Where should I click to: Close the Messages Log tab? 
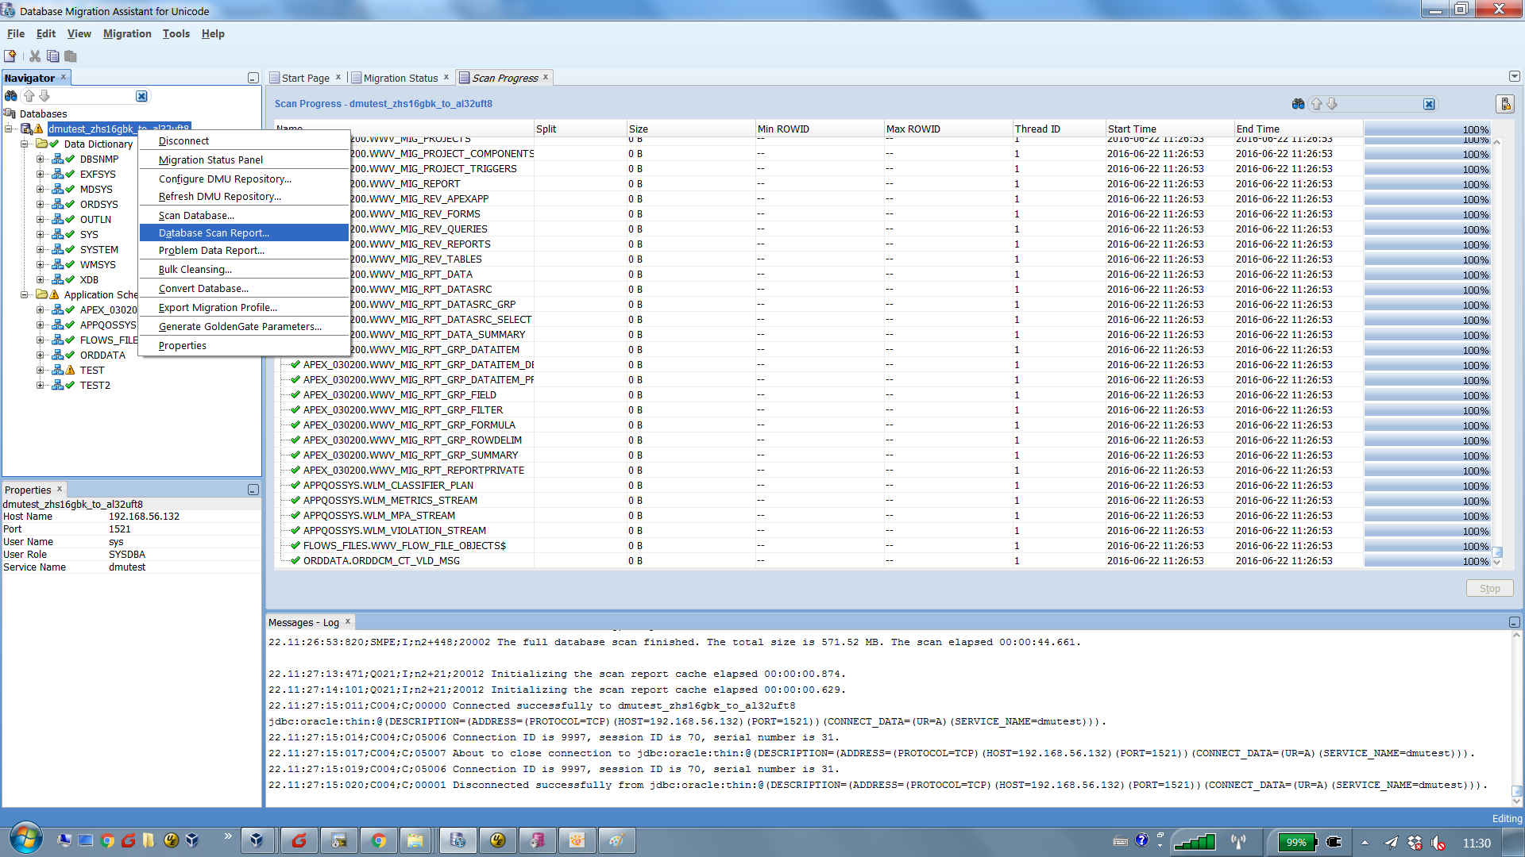(x=348, y=621)
